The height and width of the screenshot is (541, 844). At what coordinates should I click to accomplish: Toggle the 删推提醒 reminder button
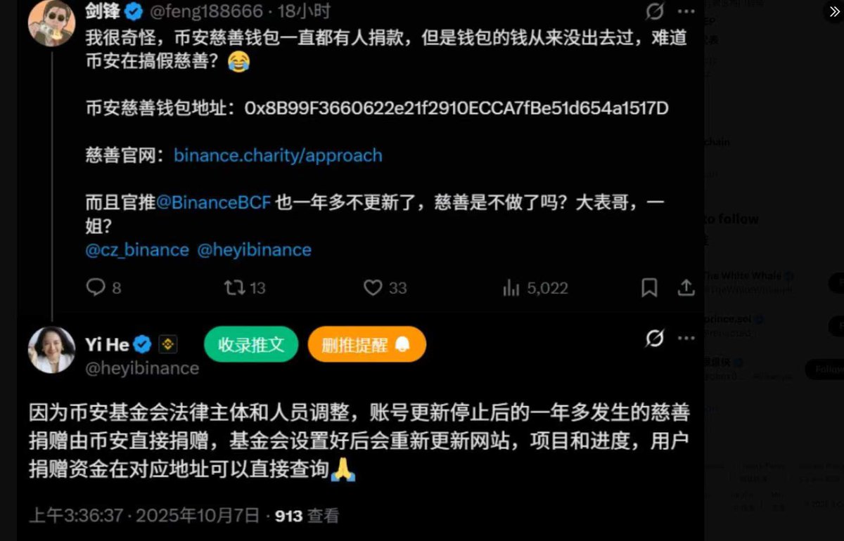click(366, 344)
